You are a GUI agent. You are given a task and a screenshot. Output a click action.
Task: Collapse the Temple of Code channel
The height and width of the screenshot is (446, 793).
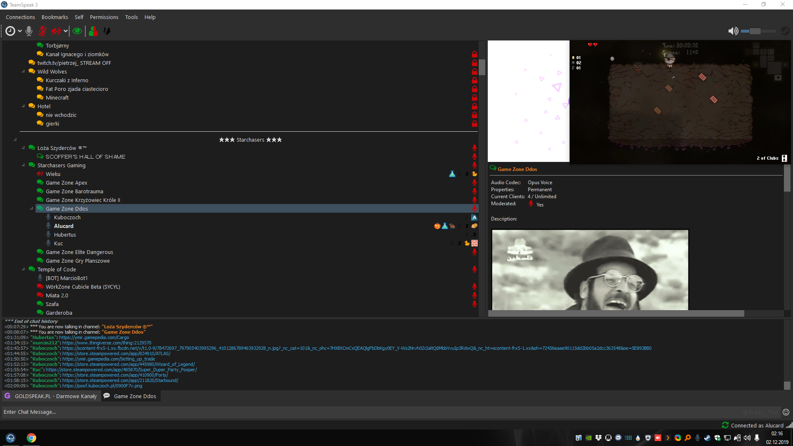click(24, 269)
